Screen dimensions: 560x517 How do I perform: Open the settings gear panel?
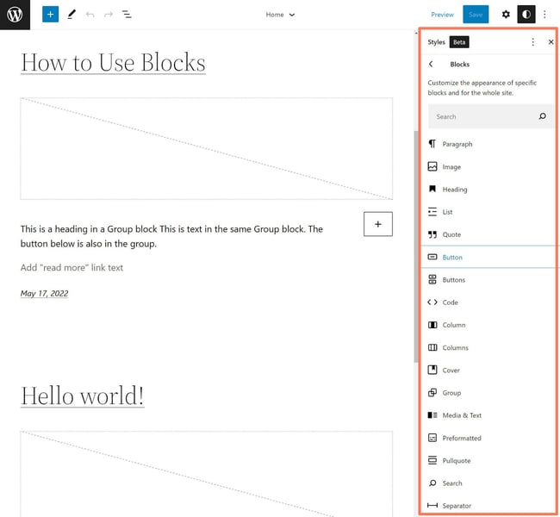point(506,15)
